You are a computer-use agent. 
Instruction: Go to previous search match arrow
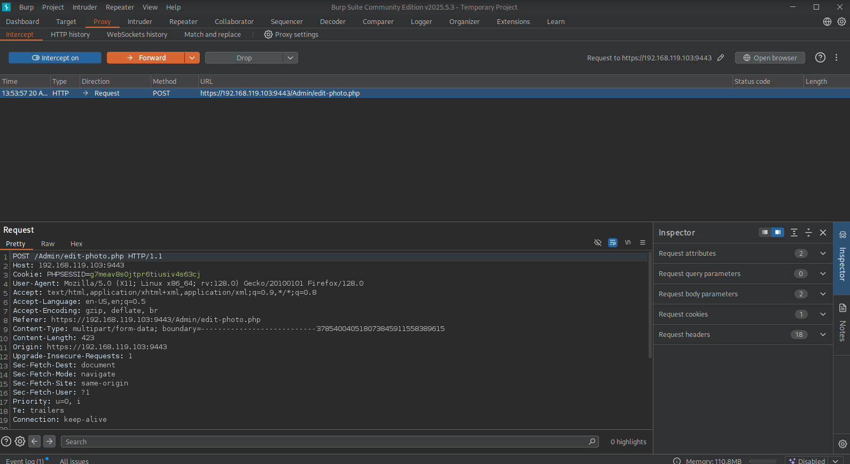tap(35, 442)
